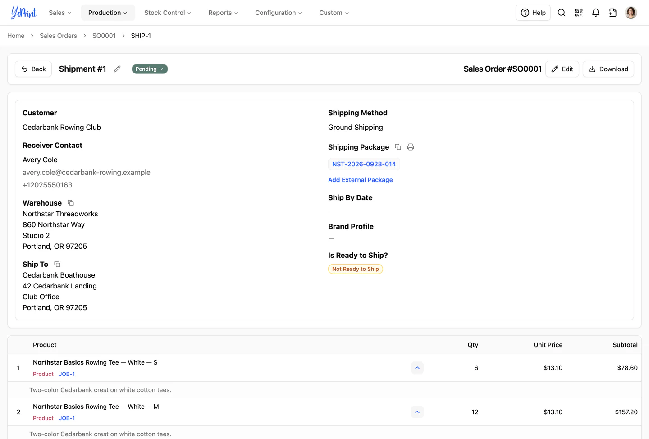The height and width of the screenshot is (439, 649).
Task: Click the Edit shipment button
Action: (562, 69)
